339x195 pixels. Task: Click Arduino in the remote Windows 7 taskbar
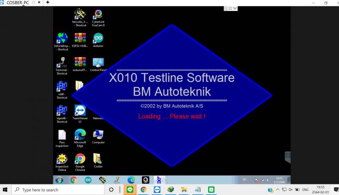[88, 180]
